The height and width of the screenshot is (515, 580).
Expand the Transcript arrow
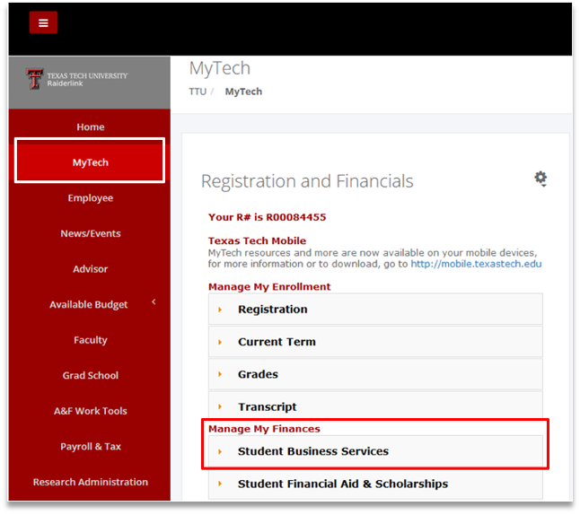click(220, 407)
